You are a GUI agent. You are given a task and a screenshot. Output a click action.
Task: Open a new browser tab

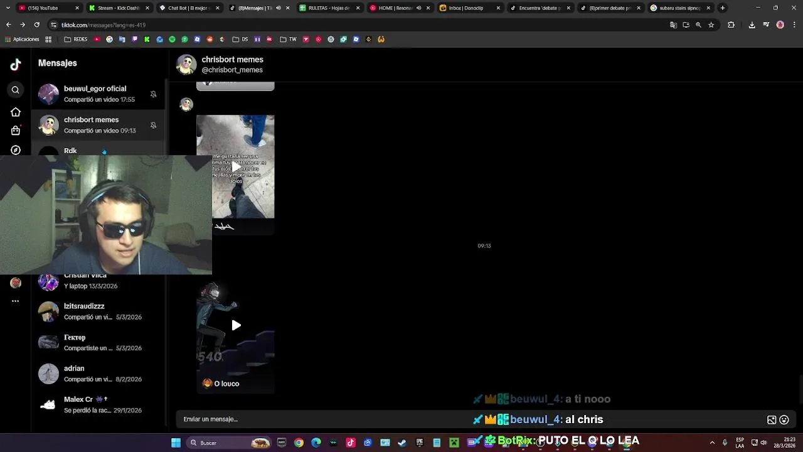point(723,8)
